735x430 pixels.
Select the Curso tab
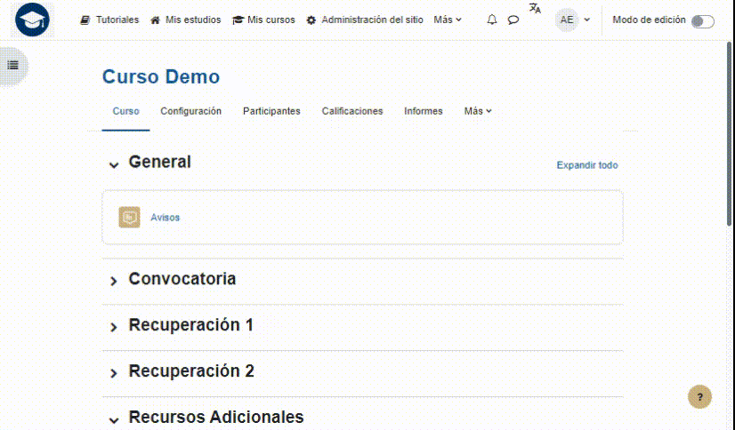pos(125,111)
